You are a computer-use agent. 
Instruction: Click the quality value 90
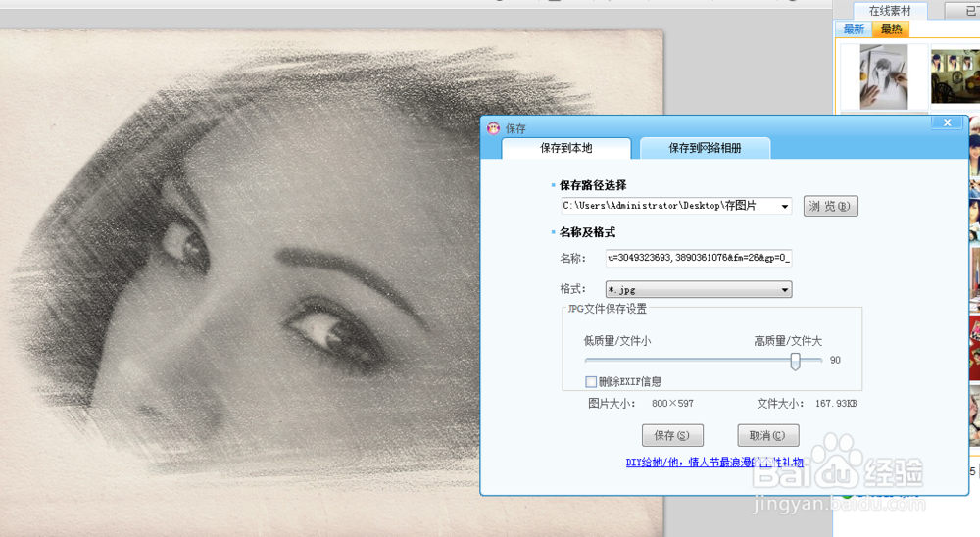click(835, 360)
